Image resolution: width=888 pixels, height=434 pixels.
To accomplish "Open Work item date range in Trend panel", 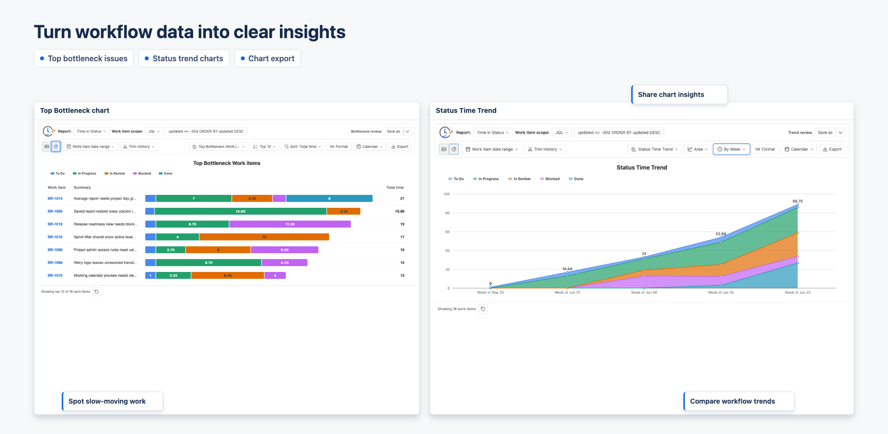I will click(491, 149).
